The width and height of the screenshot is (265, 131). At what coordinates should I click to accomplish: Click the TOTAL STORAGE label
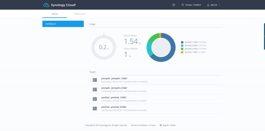click(131, 49)
